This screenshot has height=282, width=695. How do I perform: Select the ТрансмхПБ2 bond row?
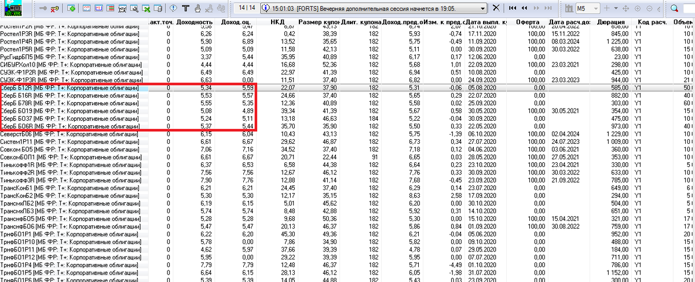(x=348, y=203)
